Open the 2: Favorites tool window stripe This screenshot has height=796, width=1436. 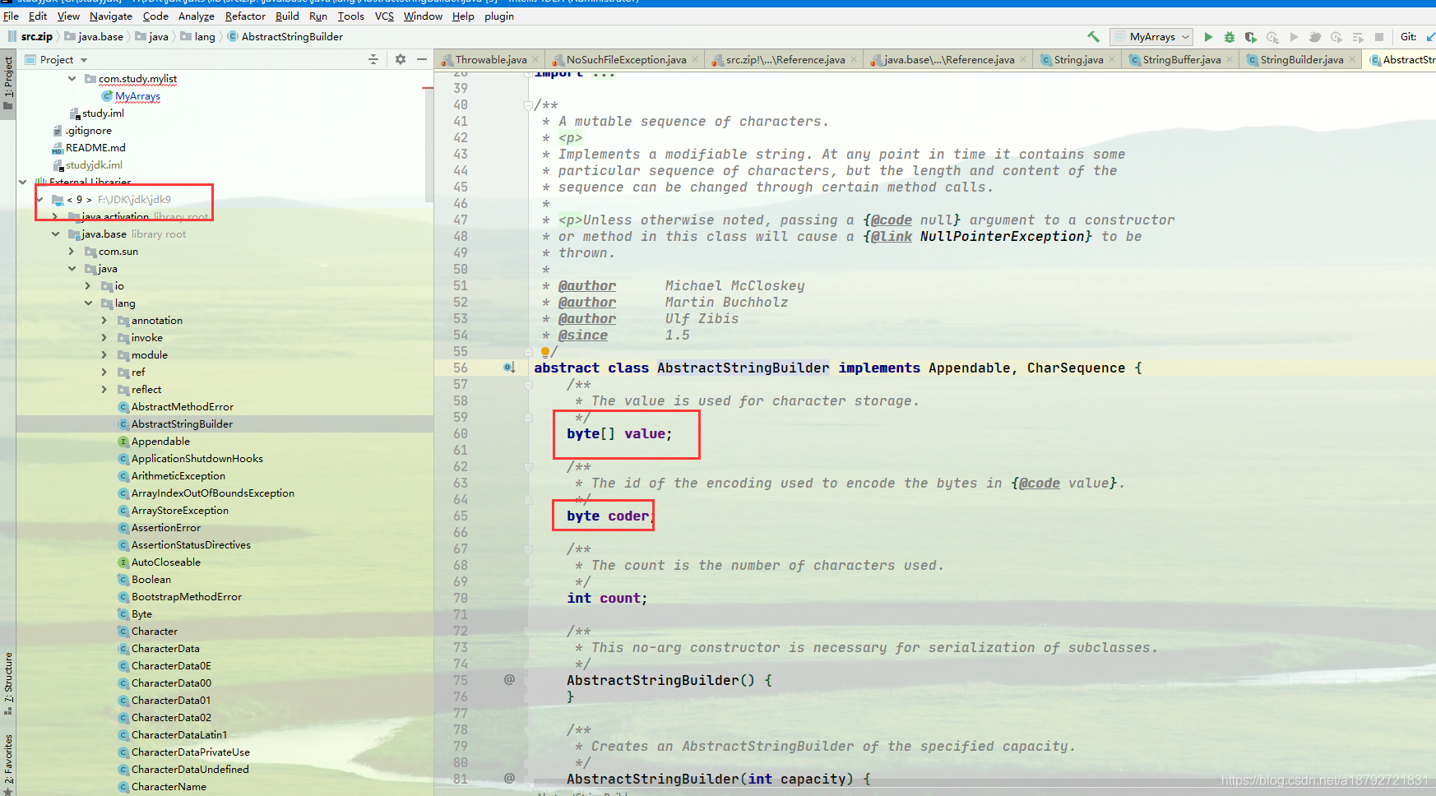coord(8,764)
